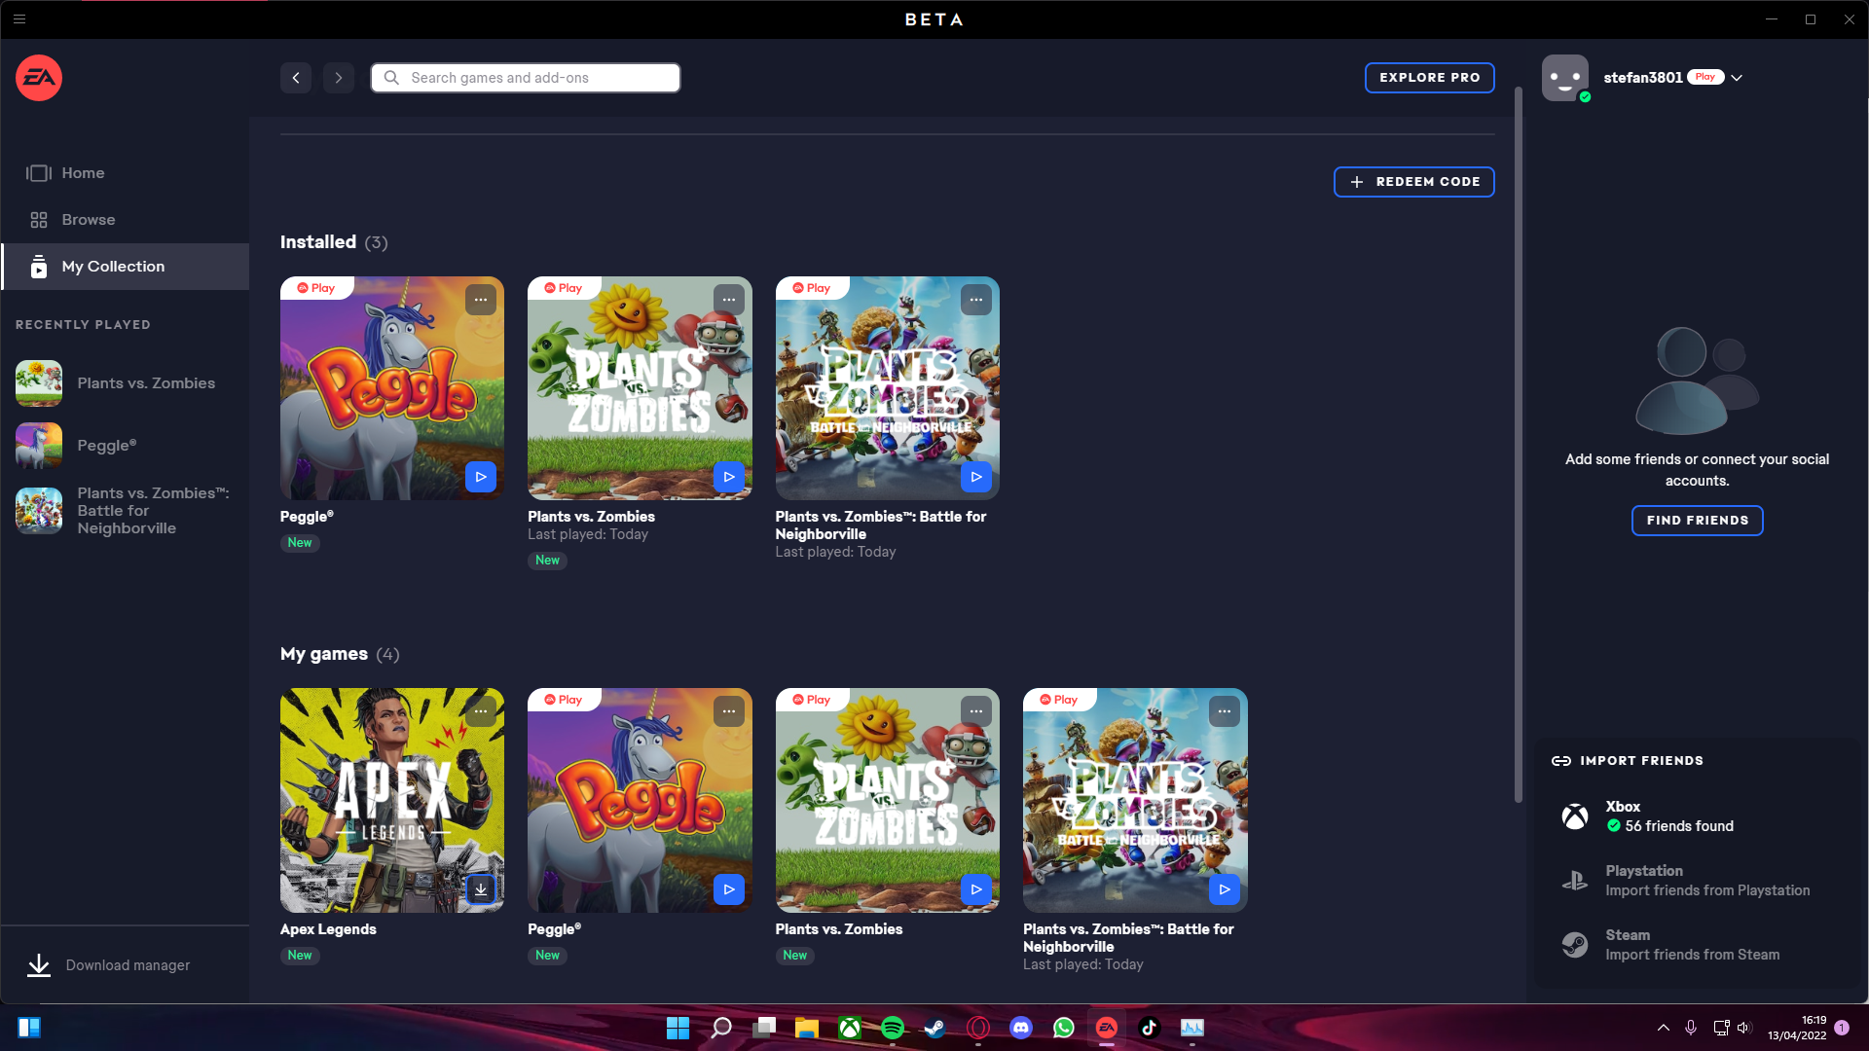Viewport: 1869px width, 1051px height.
Task: Launch installed Plants vs. Zombies play button
Action: click(x=728, y=477)
